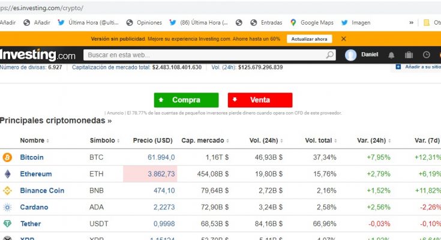Open the Tether logo icon
Image resolution: width=441 pixels, height=240 pixels.
7,224
